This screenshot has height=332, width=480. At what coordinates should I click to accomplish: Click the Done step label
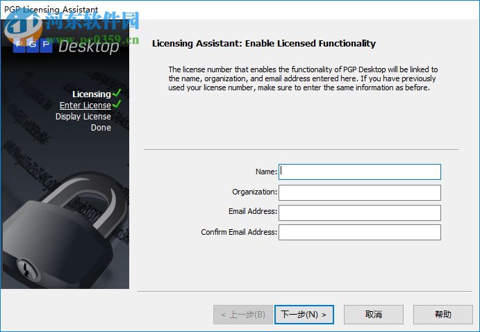point(101,128)
